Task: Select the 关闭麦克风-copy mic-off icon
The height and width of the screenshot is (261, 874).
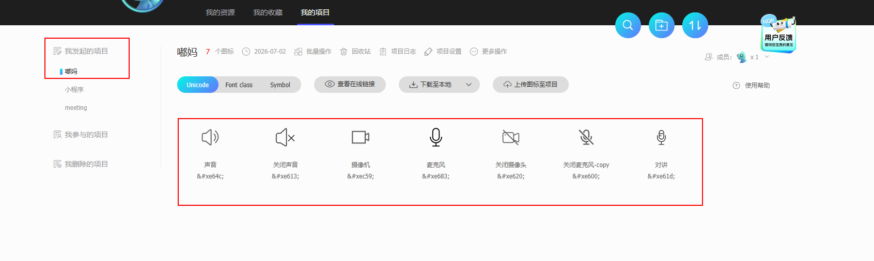Action: (586, 137)
